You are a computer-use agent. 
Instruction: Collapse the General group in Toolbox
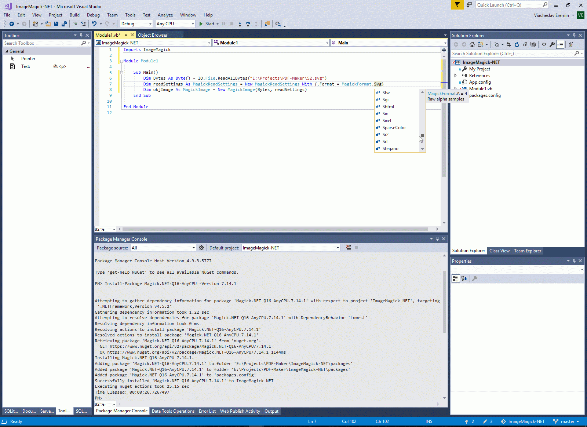(7, 51)
